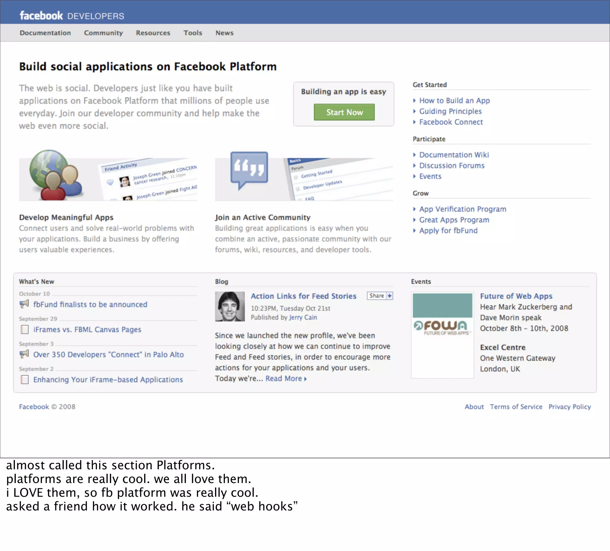Image resolution: width=610 pixels, height=551 pixels.
Task: Click arrow beside Documentation Wiki
Action: [414, 155]
